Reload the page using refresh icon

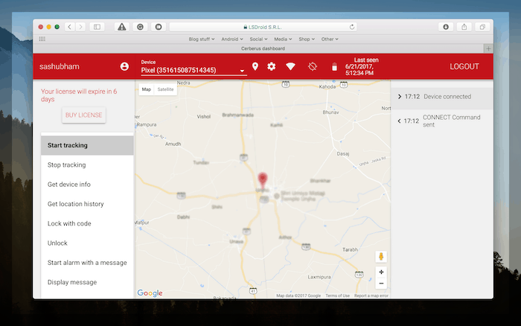pos(352,27)
